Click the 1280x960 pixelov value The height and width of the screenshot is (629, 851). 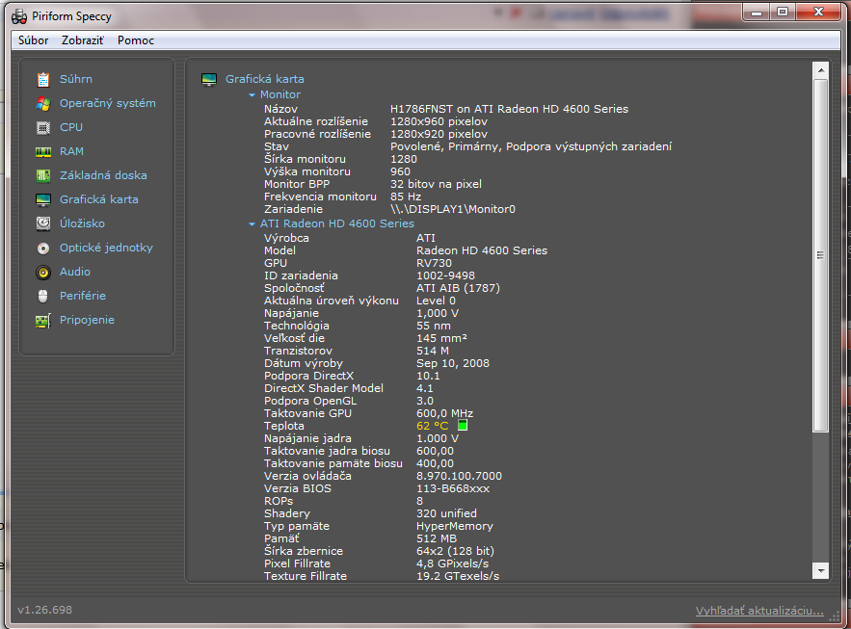coord(439,121)
